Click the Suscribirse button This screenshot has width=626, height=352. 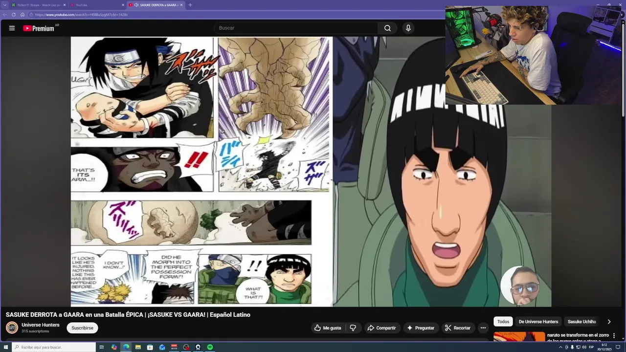(82, 328)
